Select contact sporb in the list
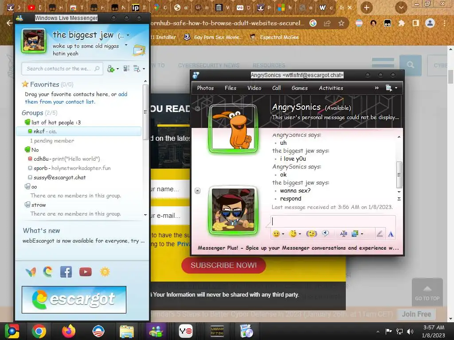This screenshot has height=340, width=454. [x=69, y=168]
